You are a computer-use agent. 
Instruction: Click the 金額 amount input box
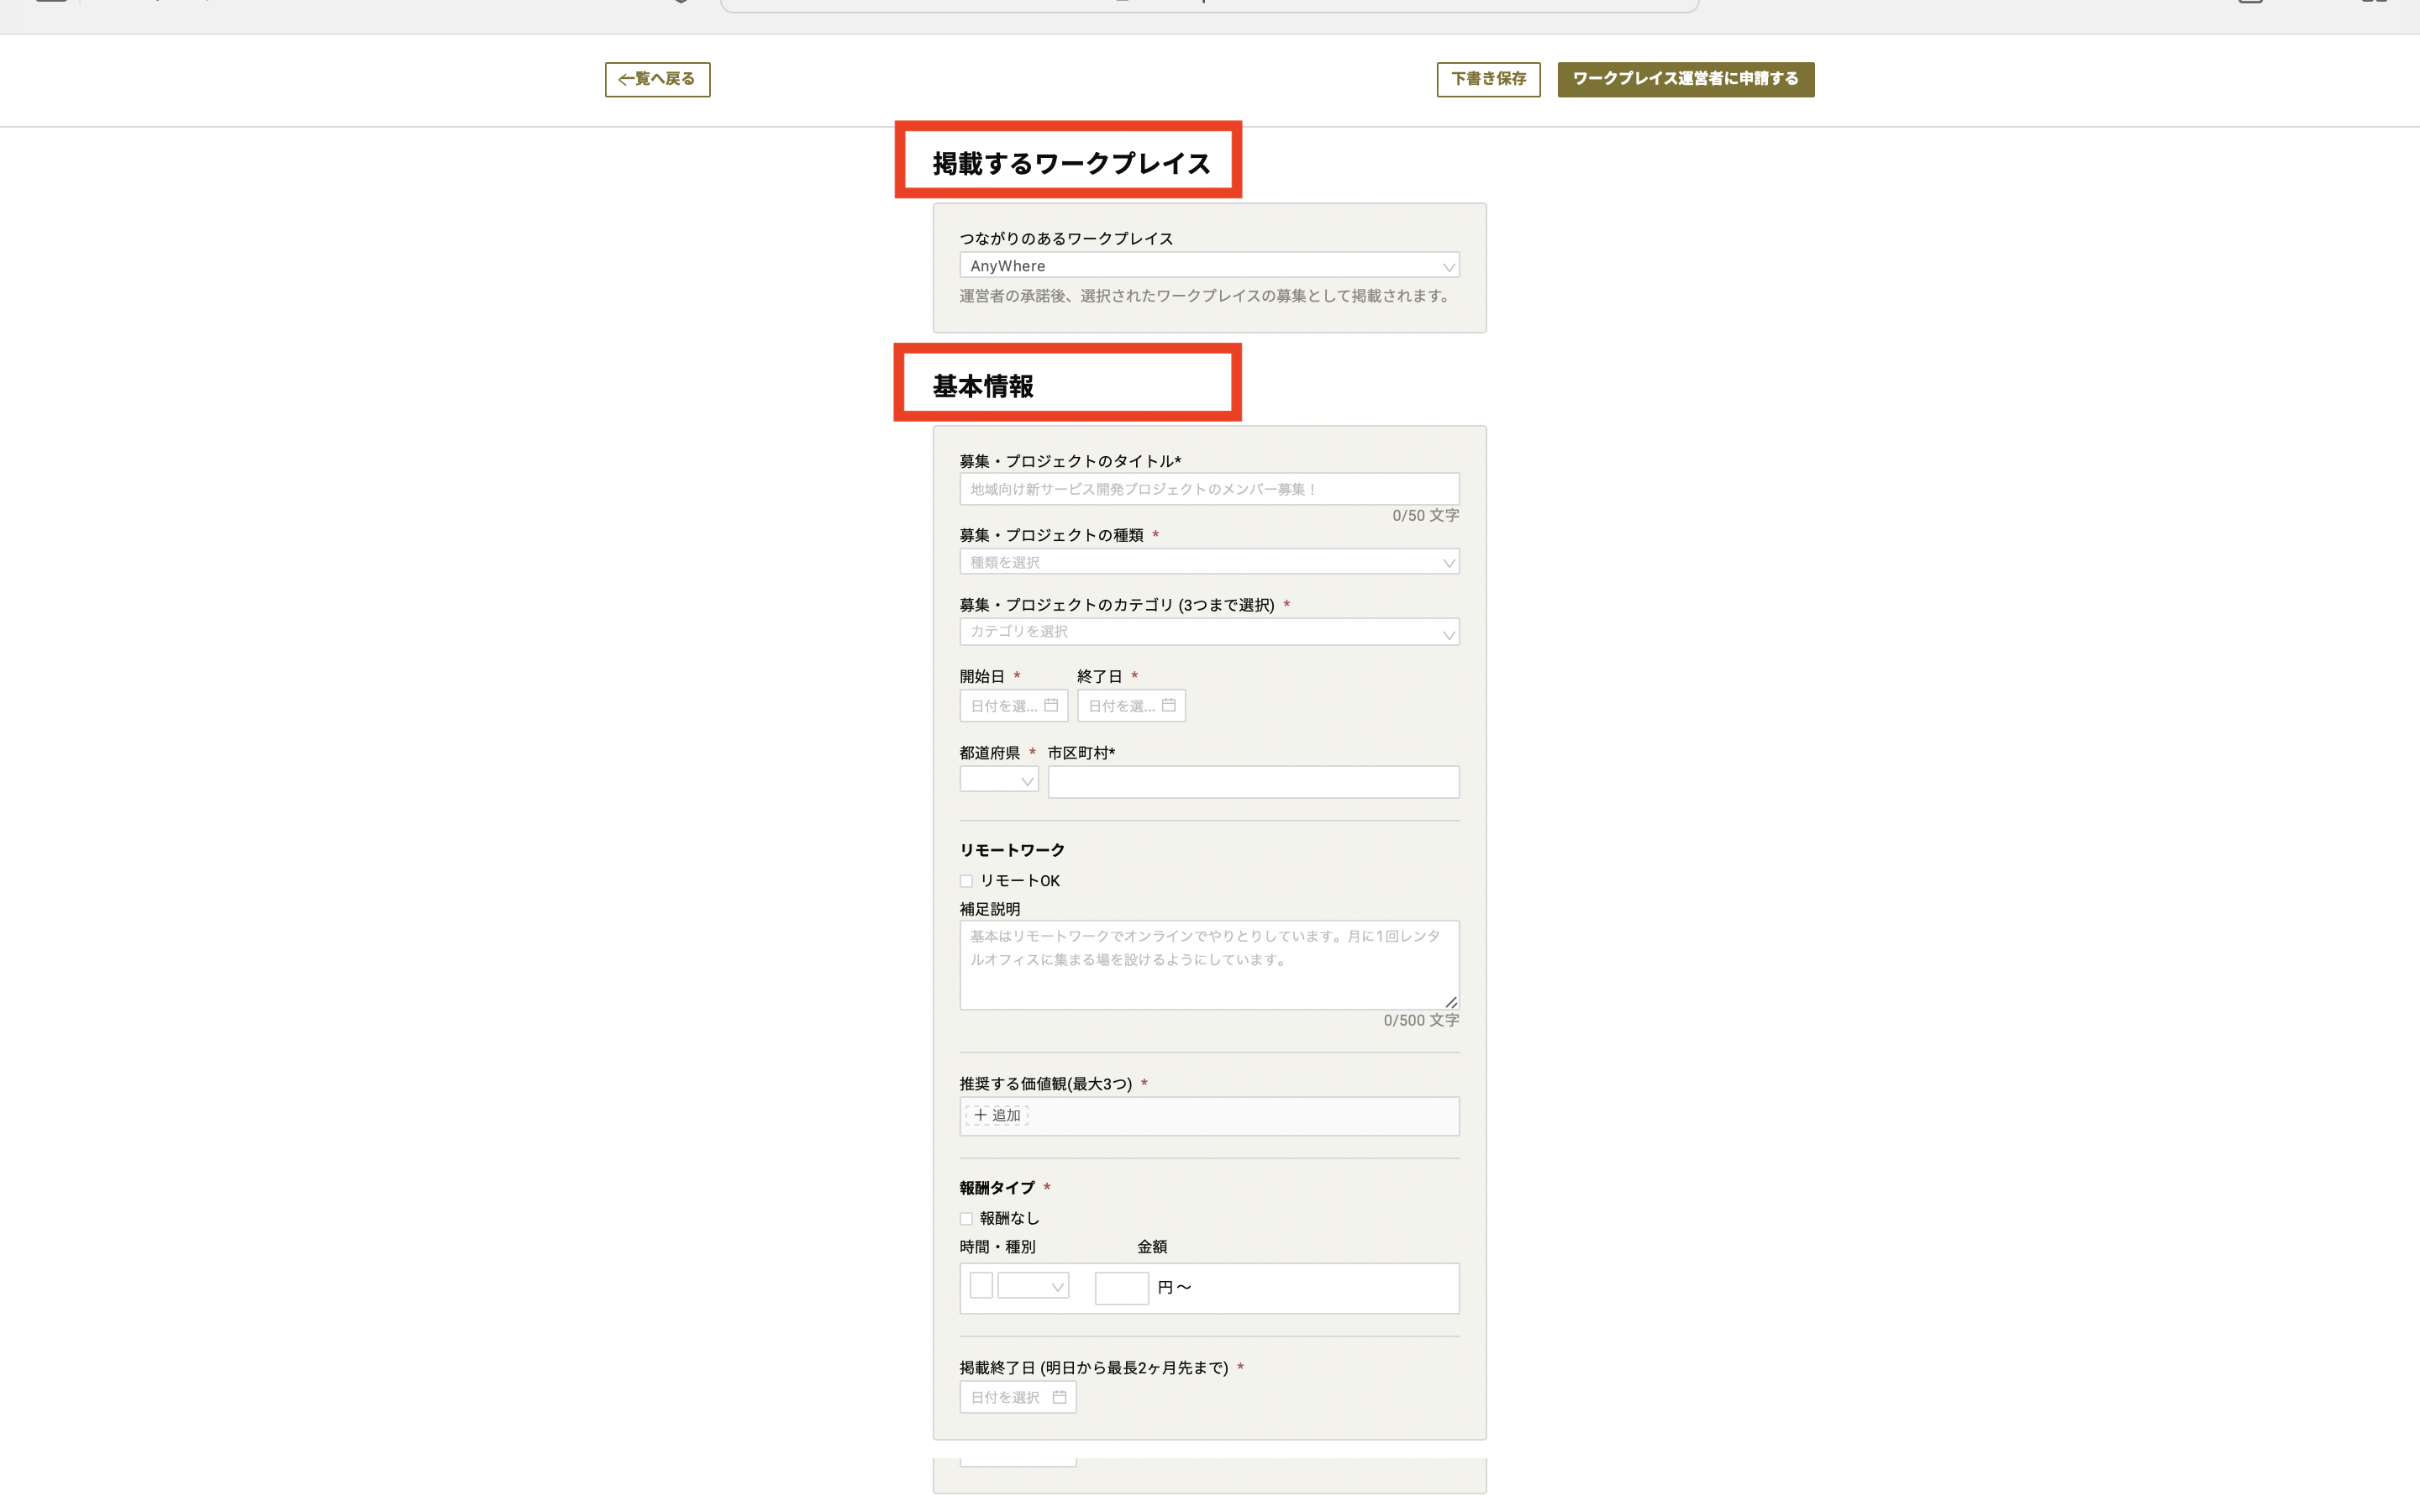1121,1288
